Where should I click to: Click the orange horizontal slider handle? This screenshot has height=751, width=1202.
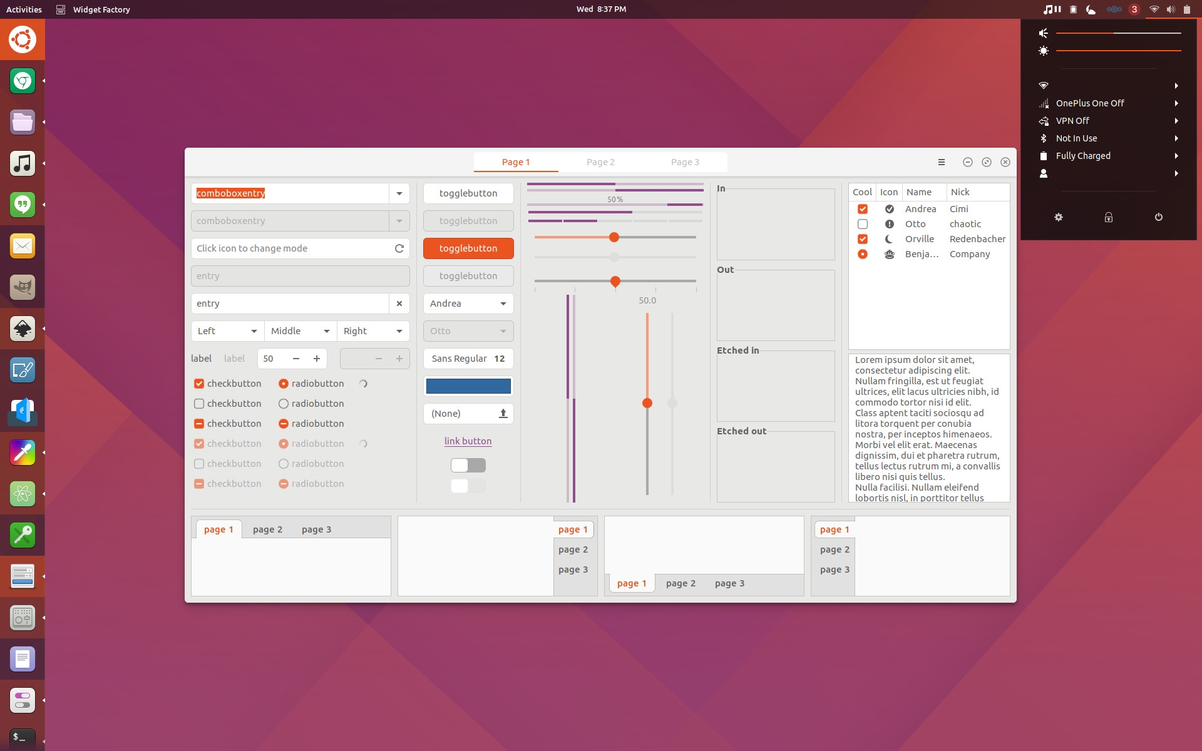click(x=614, y=237)
